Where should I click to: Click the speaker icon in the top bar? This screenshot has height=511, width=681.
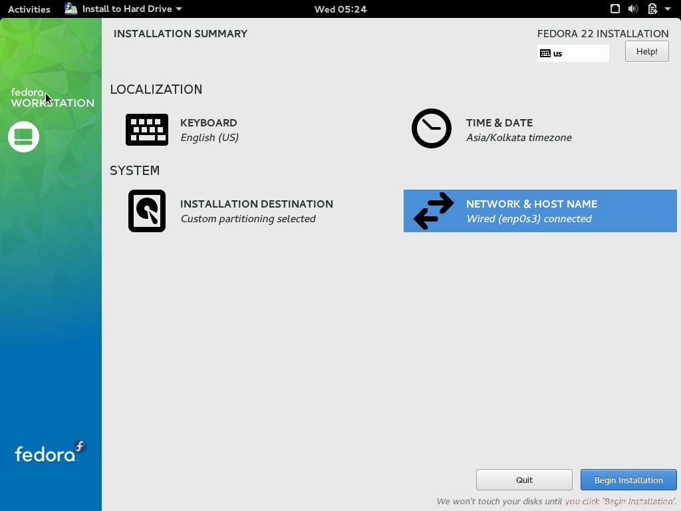point(634,9)
